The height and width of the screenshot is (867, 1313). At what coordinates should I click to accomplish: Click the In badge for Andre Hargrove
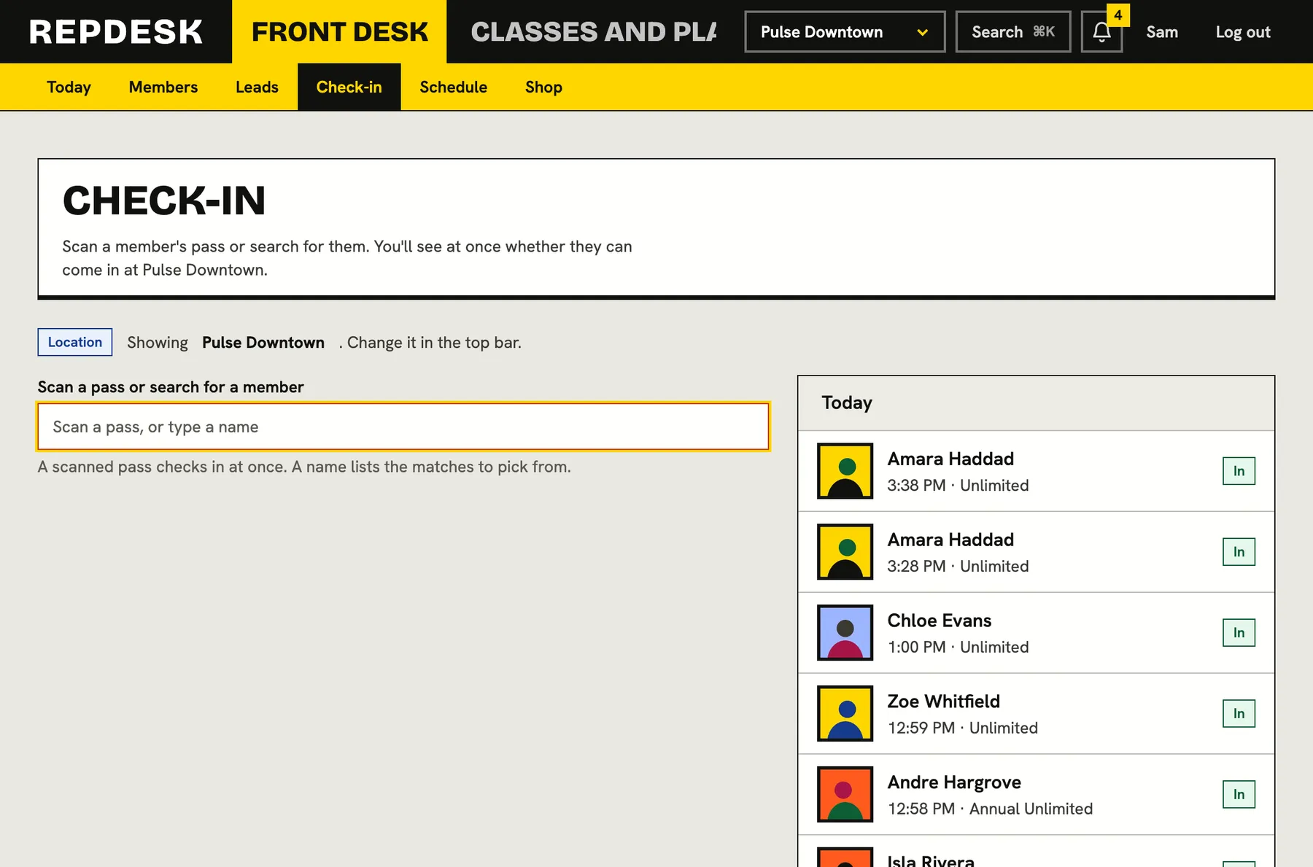[1239, 795]
